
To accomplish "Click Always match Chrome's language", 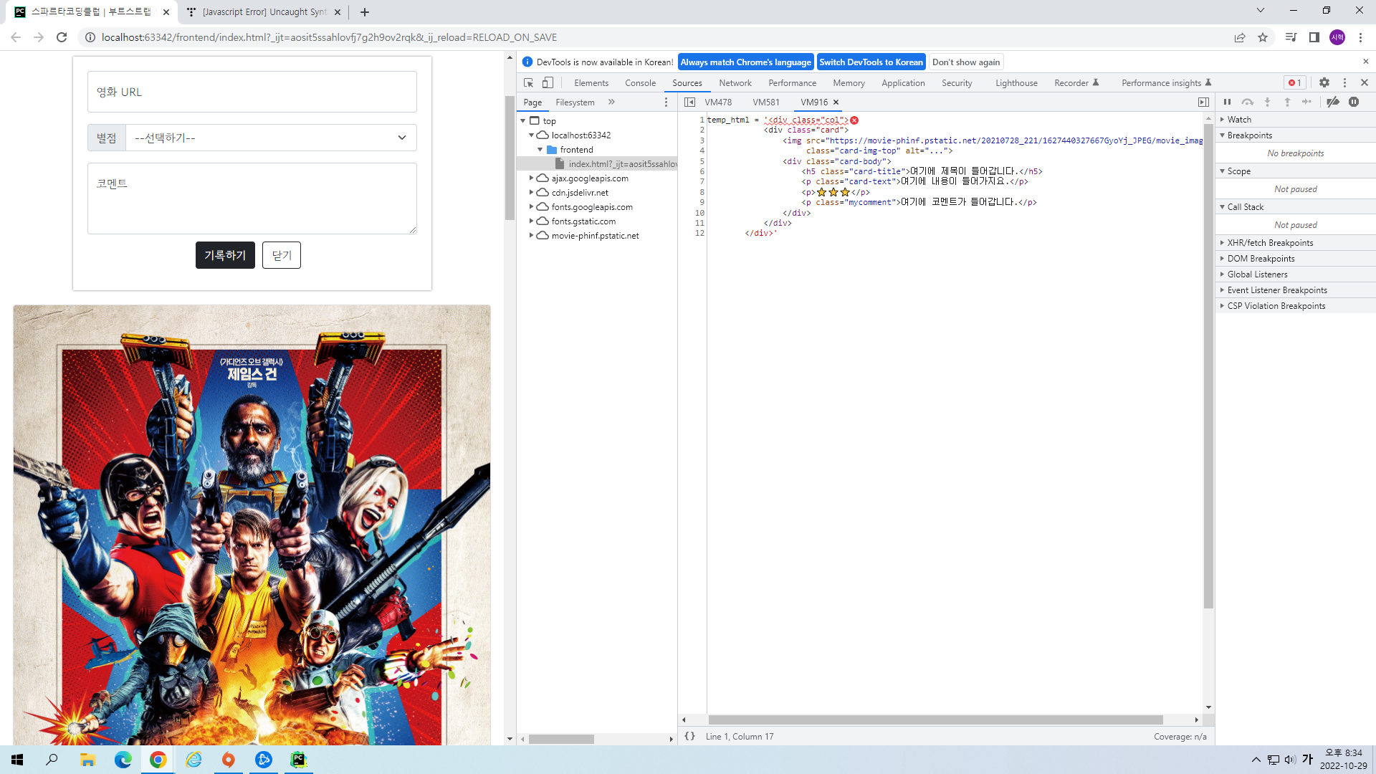I will [745, 62].
